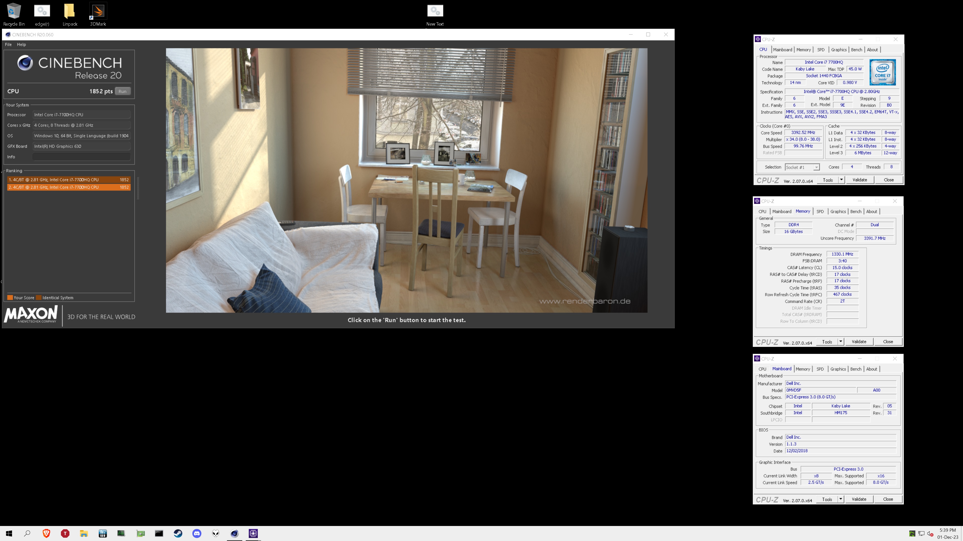Click the 'Your Score' orange legend swatch

tap(10, 298)
